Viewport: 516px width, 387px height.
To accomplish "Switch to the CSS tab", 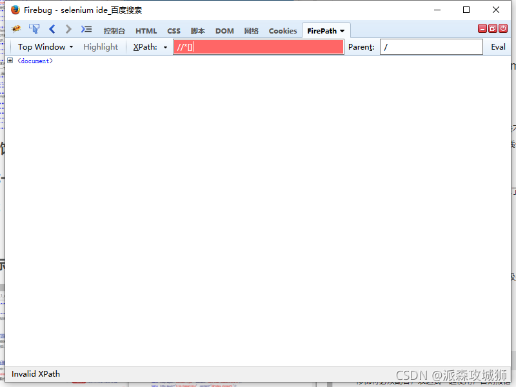I will [174, 31].
